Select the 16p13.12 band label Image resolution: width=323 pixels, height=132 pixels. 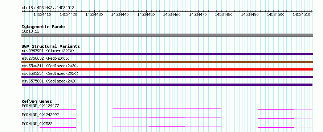coord(30,31)
